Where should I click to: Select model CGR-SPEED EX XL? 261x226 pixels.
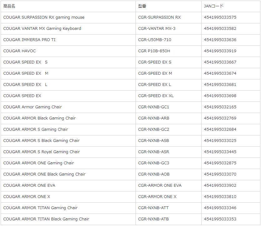pyautogui.click(x=156, y=96)
